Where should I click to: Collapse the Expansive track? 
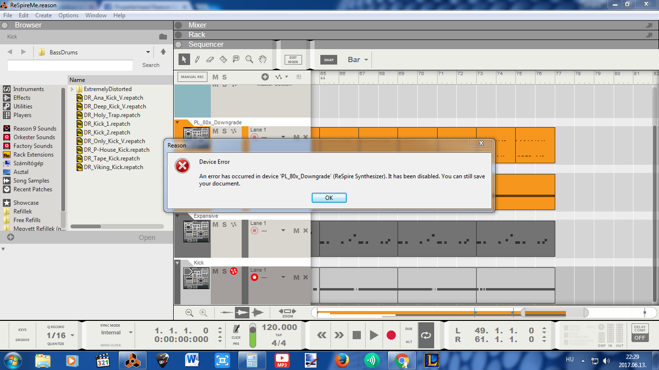pyautogui.click(x=178, y=216)
